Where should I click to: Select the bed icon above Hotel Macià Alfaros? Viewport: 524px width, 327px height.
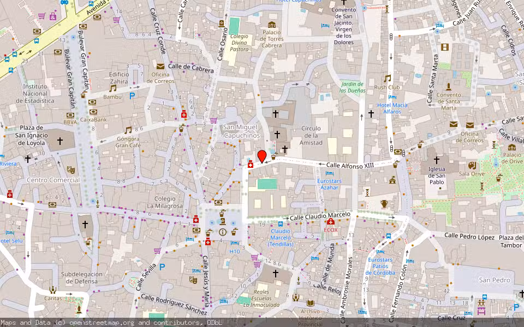pos(392,97)
